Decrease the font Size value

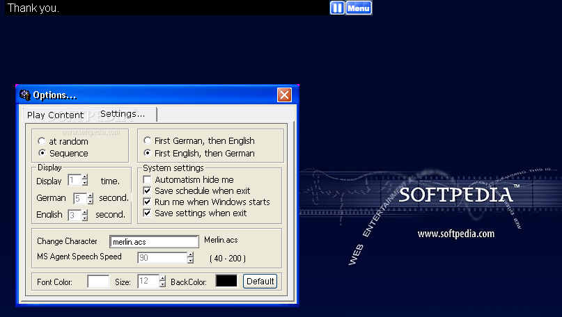[x=162, y=284]
